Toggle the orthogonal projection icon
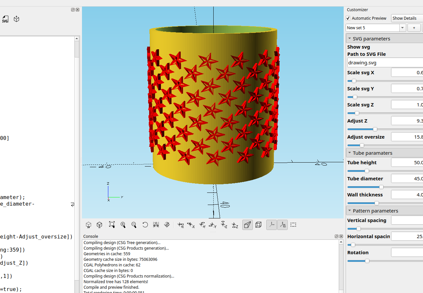 [258, 225]
